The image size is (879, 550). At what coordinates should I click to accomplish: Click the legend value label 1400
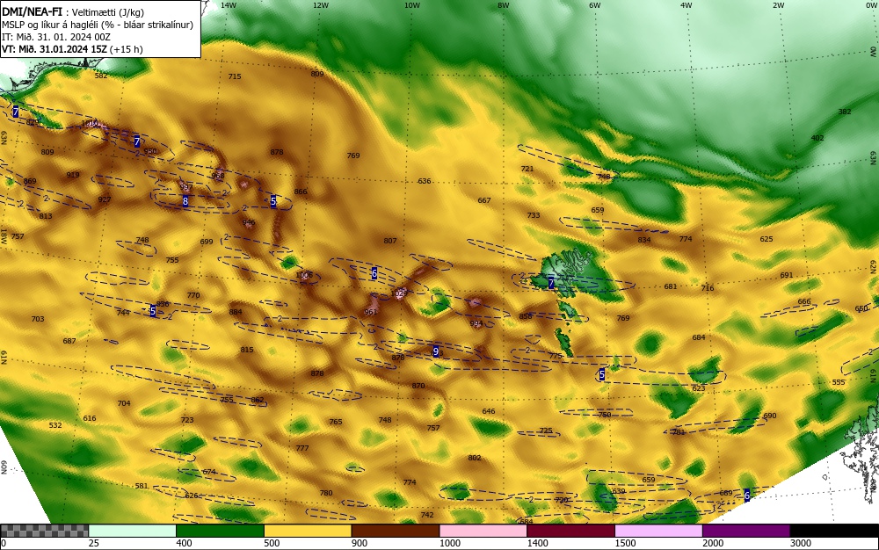pos(537,543)
